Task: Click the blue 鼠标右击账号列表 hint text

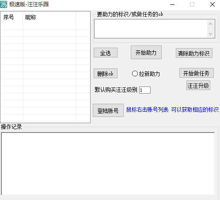Action: [x=148, y=109]
